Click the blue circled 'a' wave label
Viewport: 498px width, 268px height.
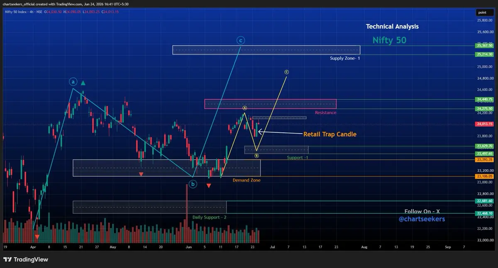[x=73, y=82]
